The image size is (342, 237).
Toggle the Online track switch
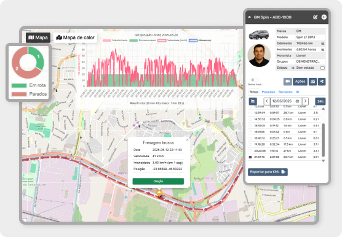(x=254, y=80)
